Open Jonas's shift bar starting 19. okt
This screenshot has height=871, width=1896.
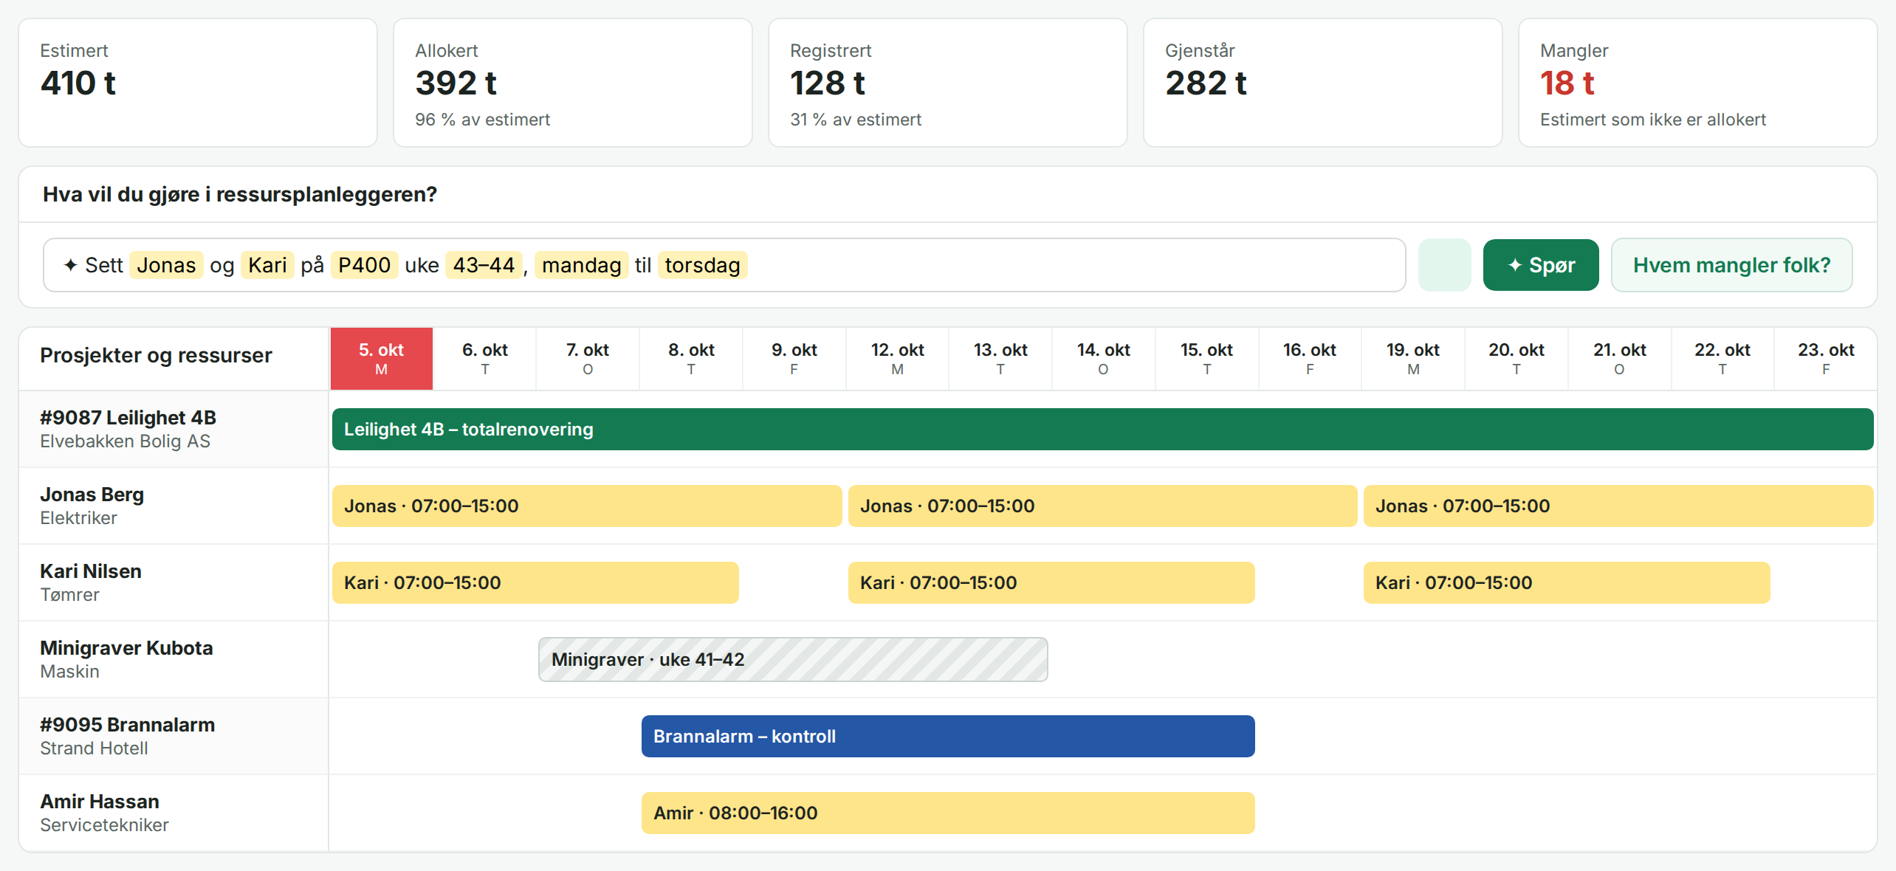click(x=1618, y=506)
